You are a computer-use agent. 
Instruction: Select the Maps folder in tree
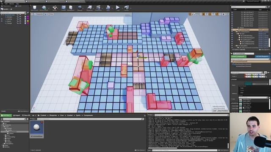6,145
